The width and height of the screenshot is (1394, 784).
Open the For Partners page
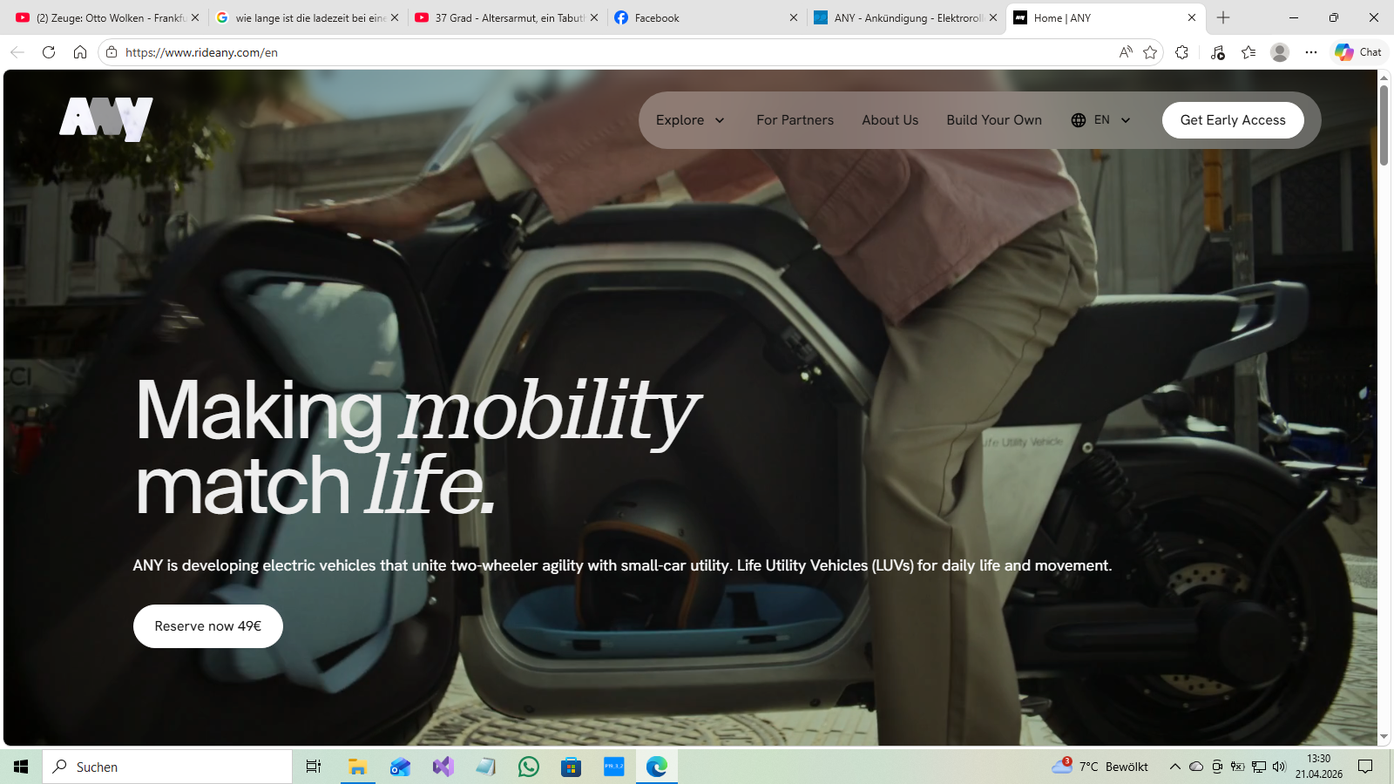795,120
